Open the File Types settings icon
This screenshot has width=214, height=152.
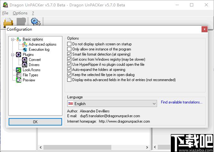pyautogui.click(x=19, y=75)
